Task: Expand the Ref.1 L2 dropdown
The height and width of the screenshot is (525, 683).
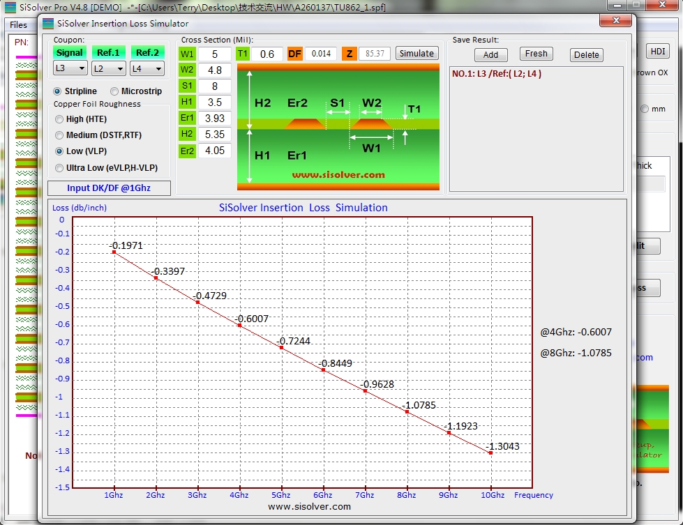Action: [109, 68]
